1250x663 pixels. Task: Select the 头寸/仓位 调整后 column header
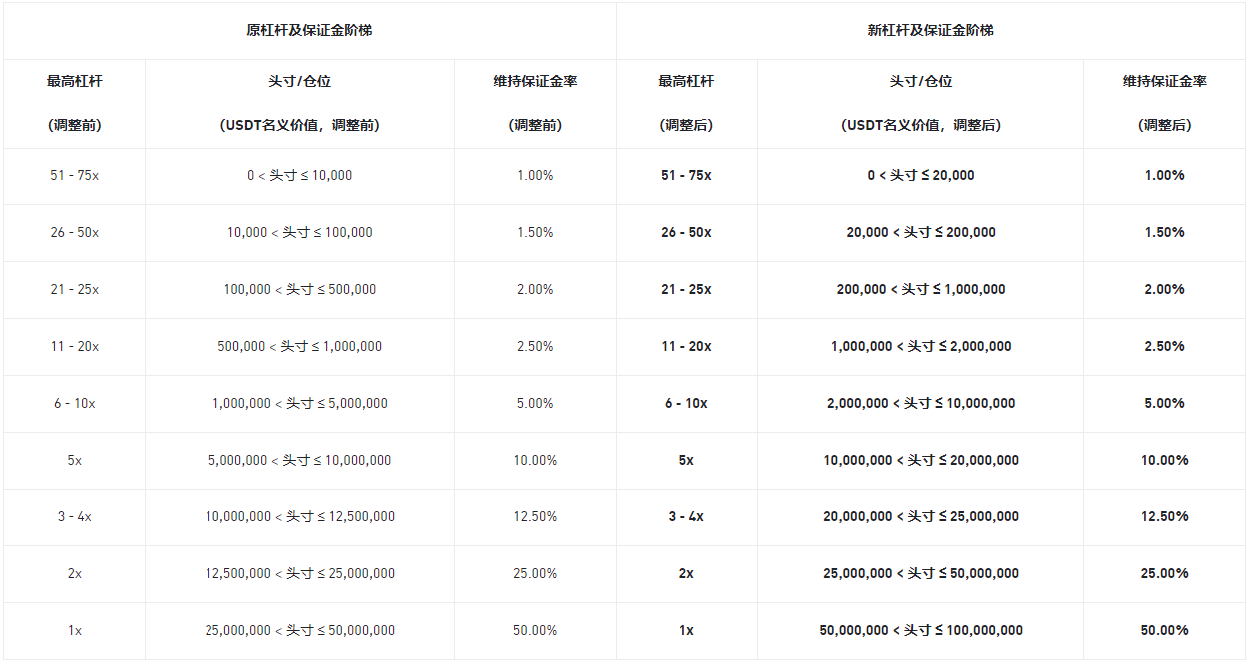tap(920, 103)
